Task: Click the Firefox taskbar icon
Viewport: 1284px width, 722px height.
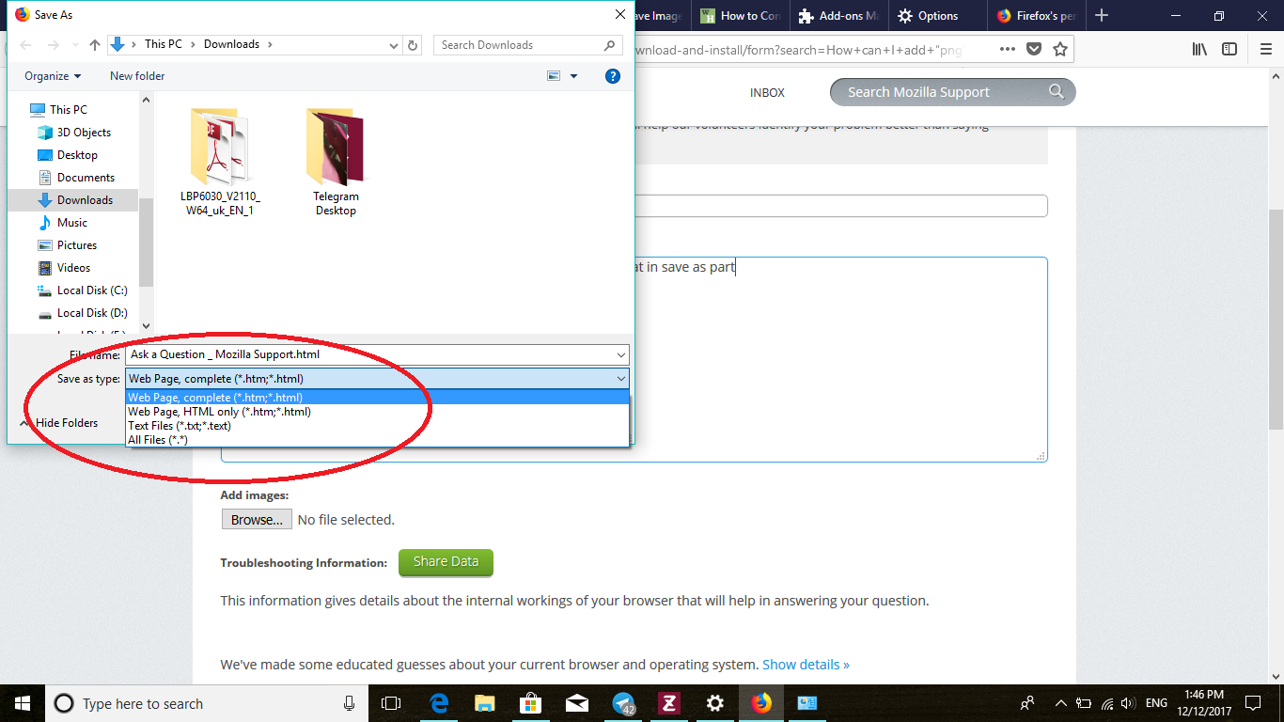Action: click(761, 703)
